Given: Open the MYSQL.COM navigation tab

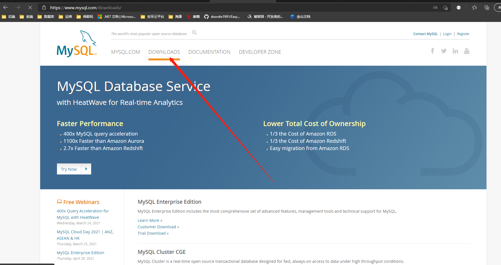Looking at the screenshot, I should [126, 52].
